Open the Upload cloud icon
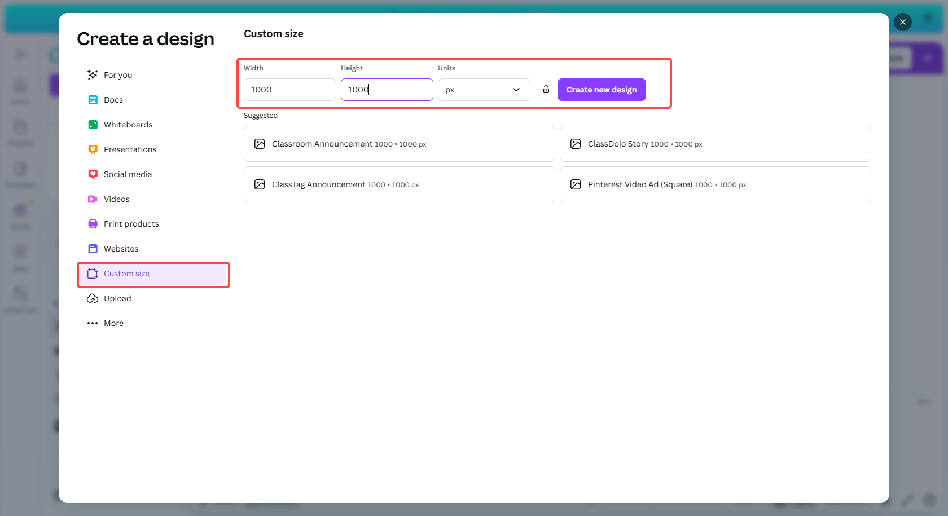This screenshot has width=948, height=516. tap(93, 298)
